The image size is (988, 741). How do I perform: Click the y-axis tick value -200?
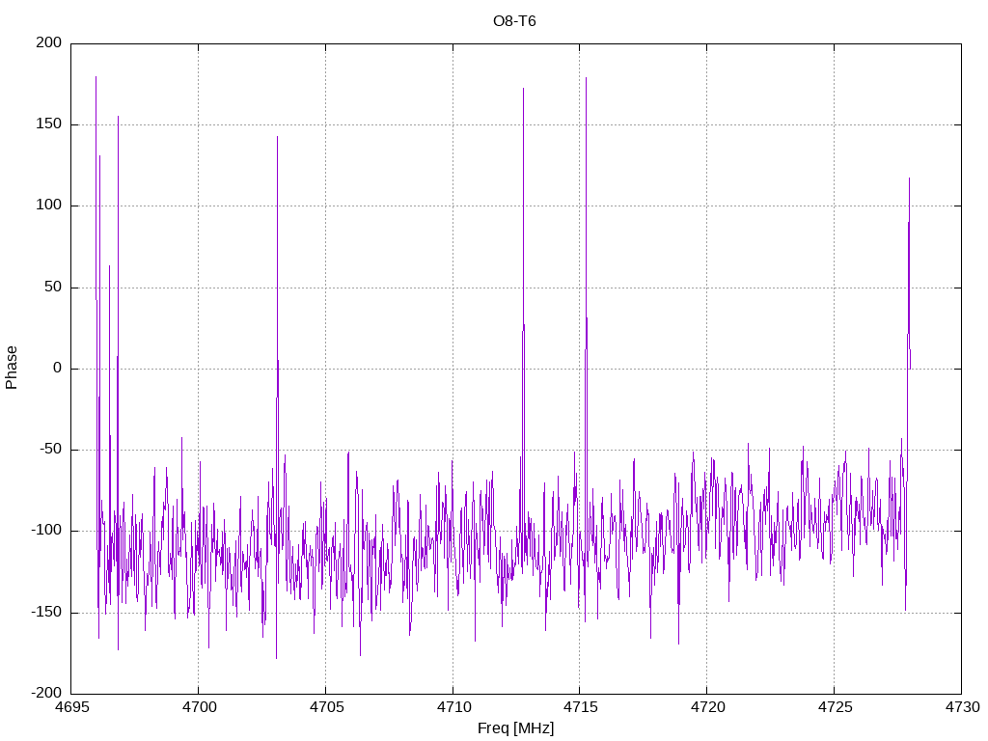tap(46, 694)
